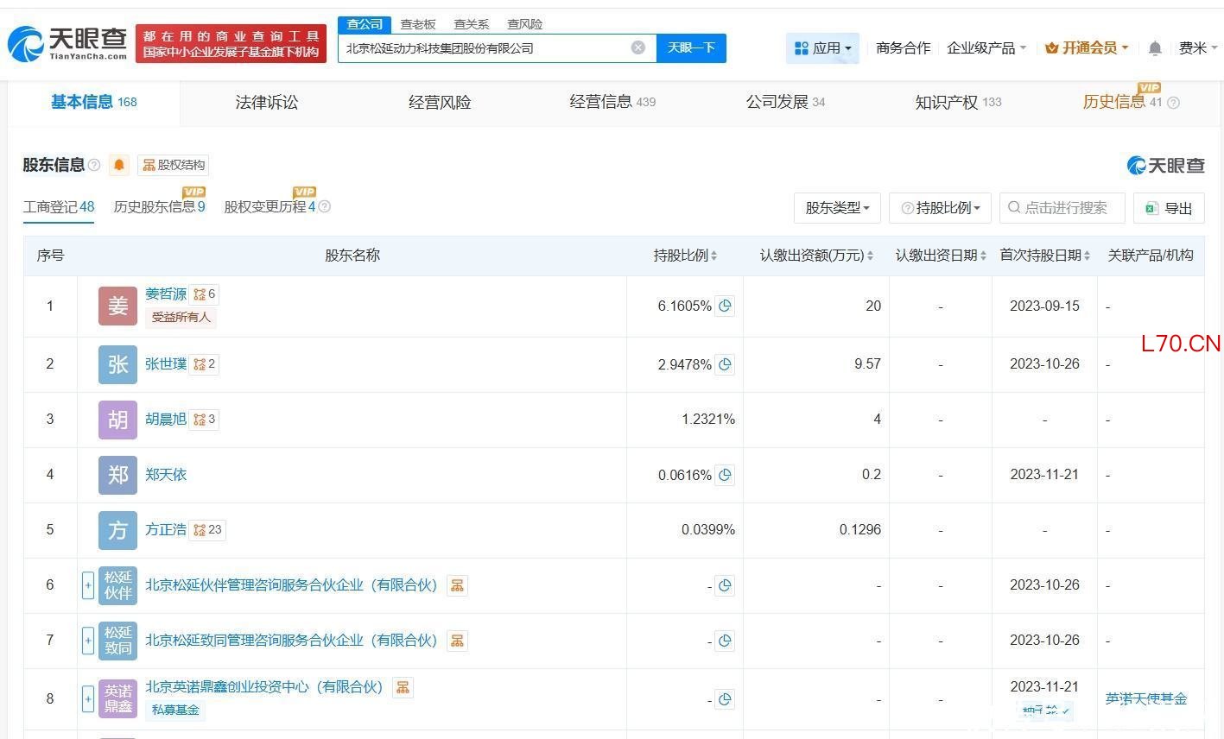The height and width of the screenshot is (739, 1224).
Task: Export the shareholder list with 导出
Action: click(1169, 208)
